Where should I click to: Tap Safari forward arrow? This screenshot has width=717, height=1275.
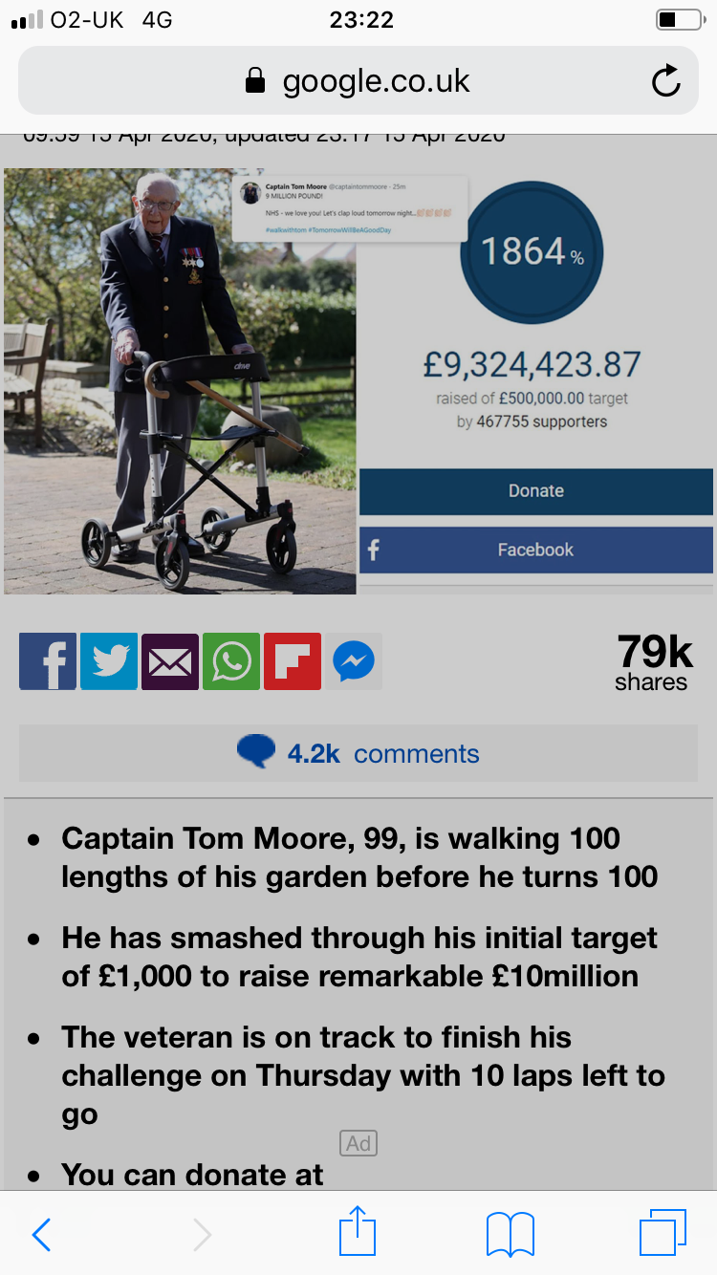202,1234
